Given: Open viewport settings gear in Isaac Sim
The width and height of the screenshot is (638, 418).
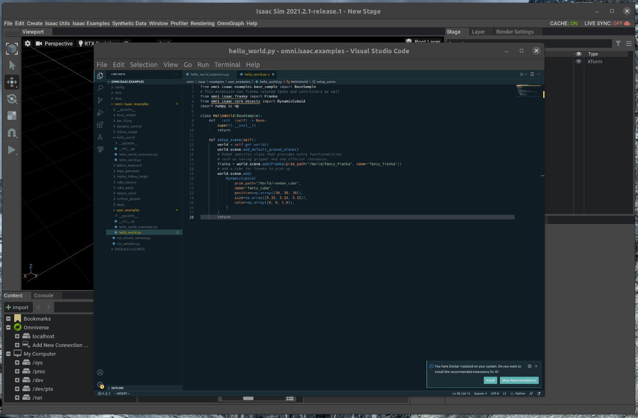Looking at the screenshot, I should click(28, 43).
